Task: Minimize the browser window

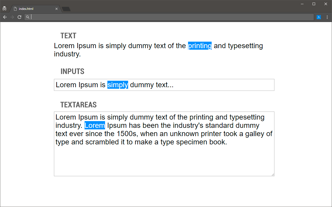Action: point(302,4)
